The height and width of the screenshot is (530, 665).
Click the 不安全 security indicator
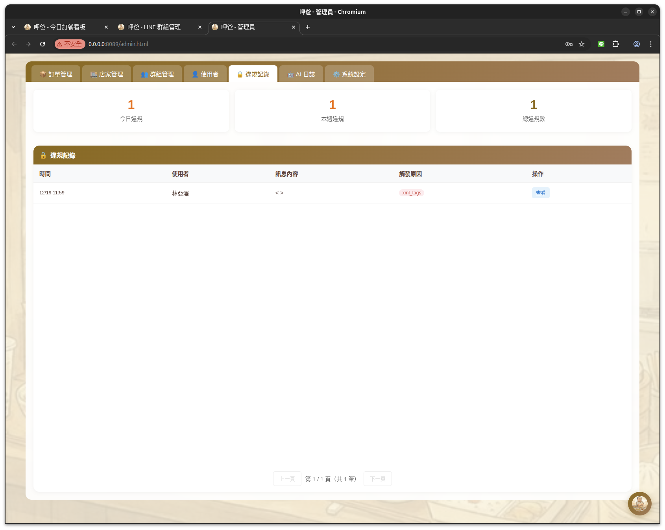point(70,44)
